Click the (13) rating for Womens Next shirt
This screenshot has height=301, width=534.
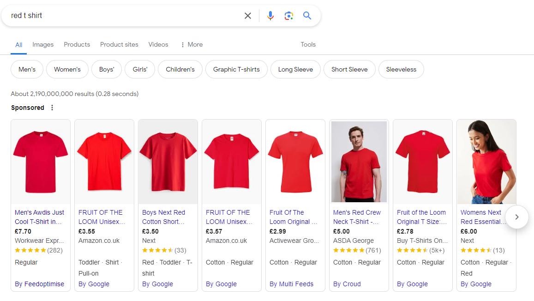[x=483, y=250]
